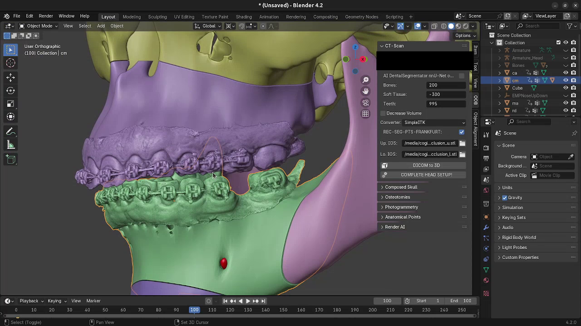Click the timeline play button

[x=248, y=301]
